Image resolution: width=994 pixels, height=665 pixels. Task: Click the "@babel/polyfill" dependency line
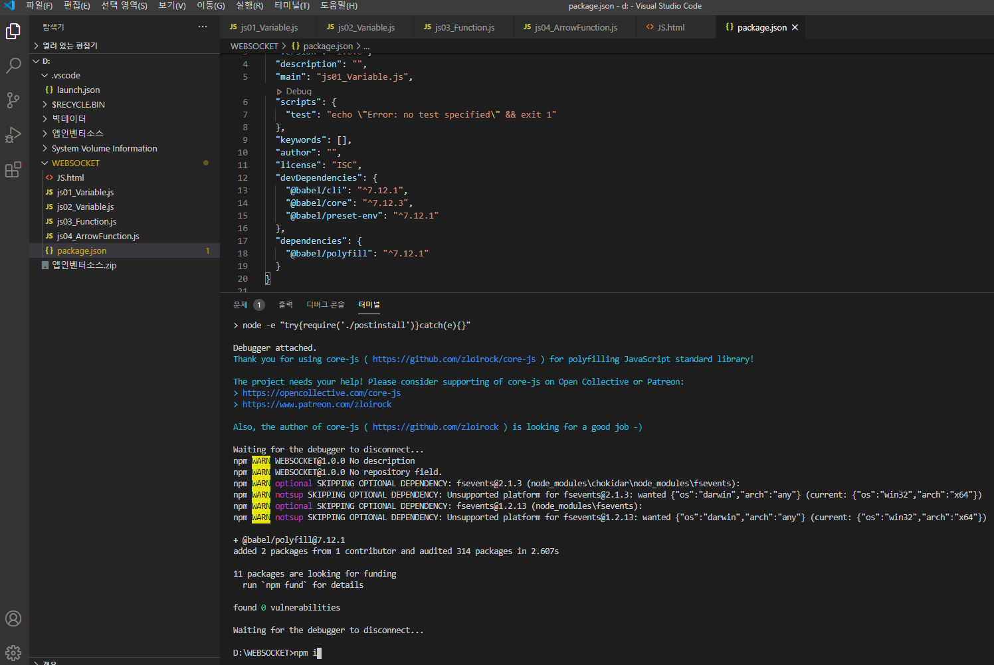coord(357,254)
